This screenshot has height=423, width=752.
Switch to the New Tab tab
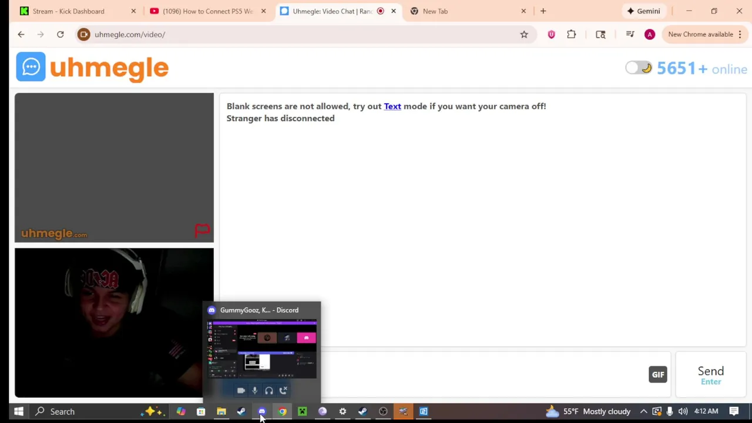435,11
